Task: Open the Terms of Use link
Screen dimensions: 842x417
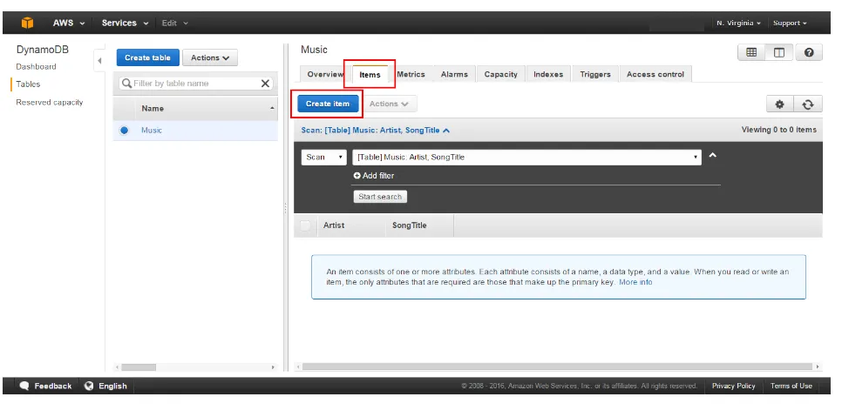Action: point(791,386)
